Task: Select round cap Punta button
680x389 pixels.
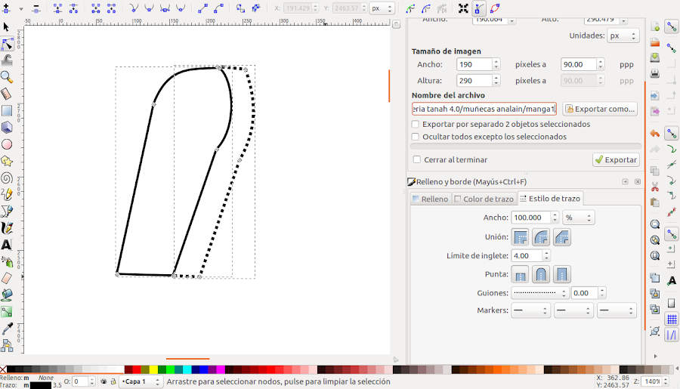Action: click(541, 274)
